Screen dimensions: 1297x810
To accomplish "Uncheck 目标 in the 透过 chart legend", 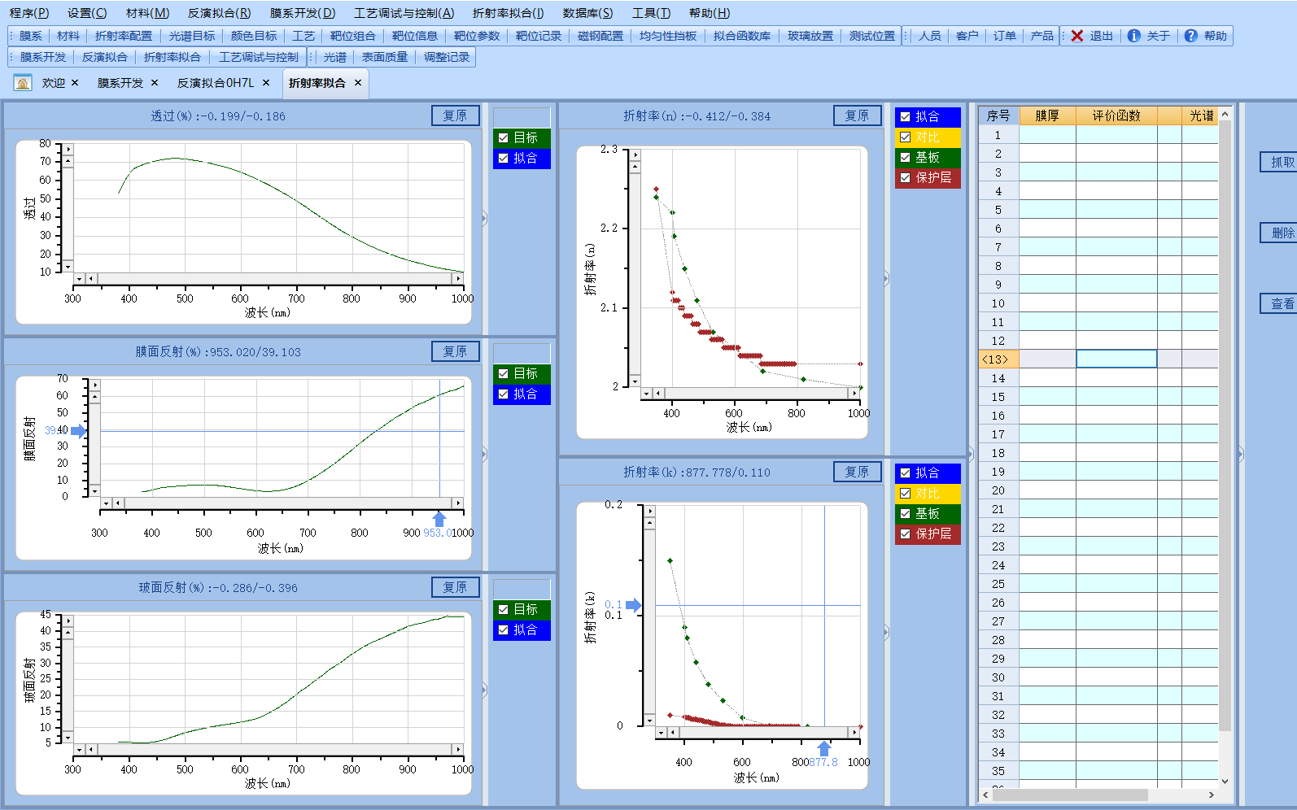I will point(504,138).
